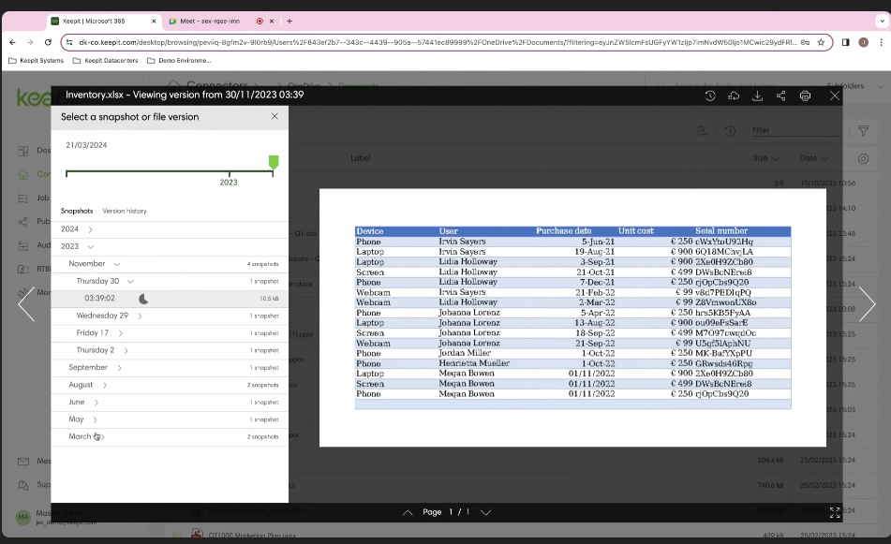Go to the next file with right arrow

click(867, 304)
